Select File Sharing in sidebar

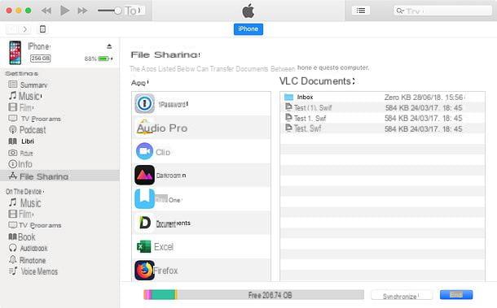59,176
